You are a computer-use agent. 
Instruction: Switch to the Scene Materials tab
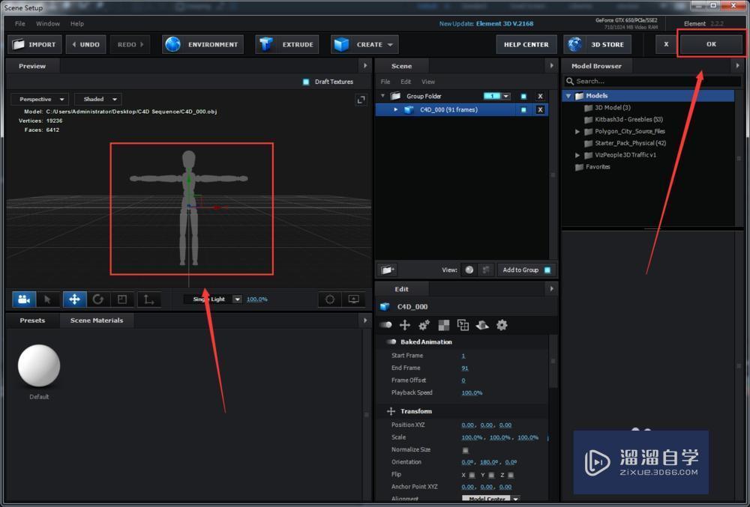point(96,321)
